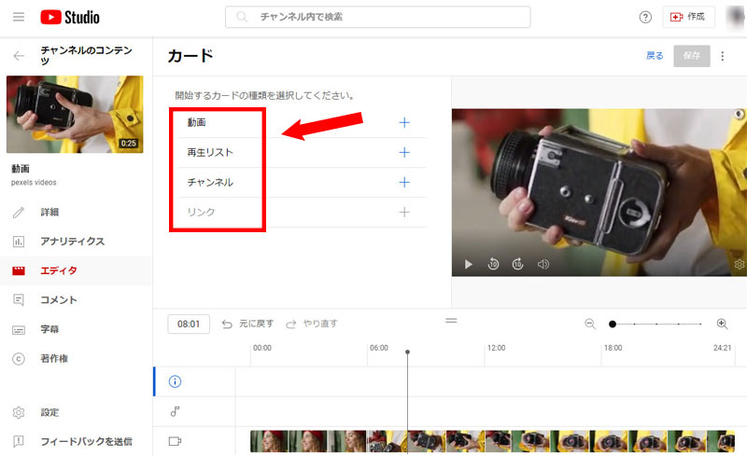747x456 pixels.
Task: Click the info icon on preview corner
Action: (x=739, y=115)
